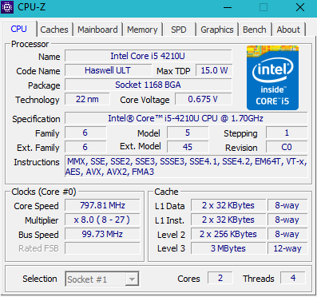Select the SPD tab
Image resolution: width=317 pixels, height=297 pixels.
179,30
